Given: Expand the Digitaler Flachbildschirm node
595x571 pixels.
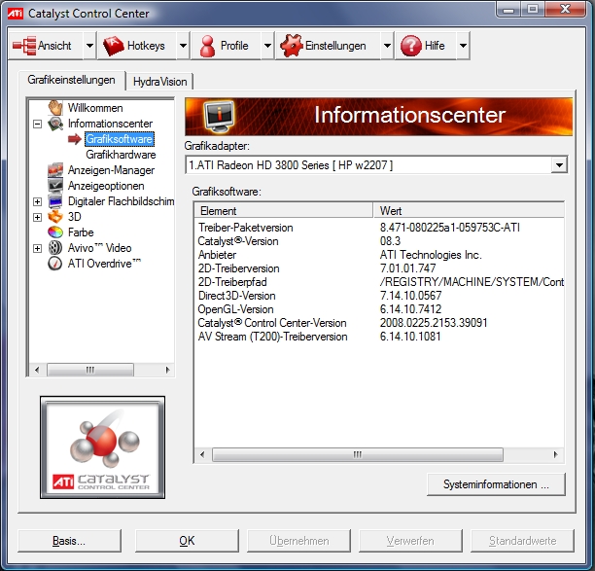Looking at the screenshot, I should 37,201.
